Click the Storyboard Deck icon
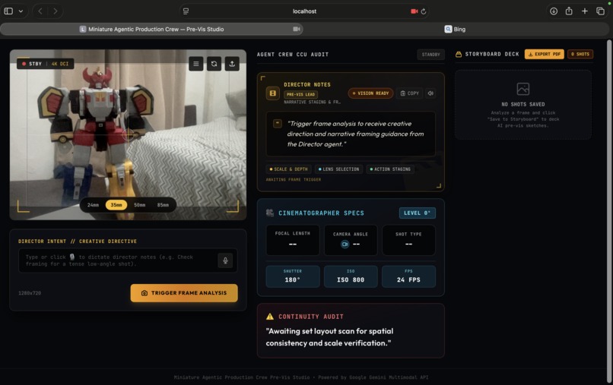613x385 pixels. 459,54
